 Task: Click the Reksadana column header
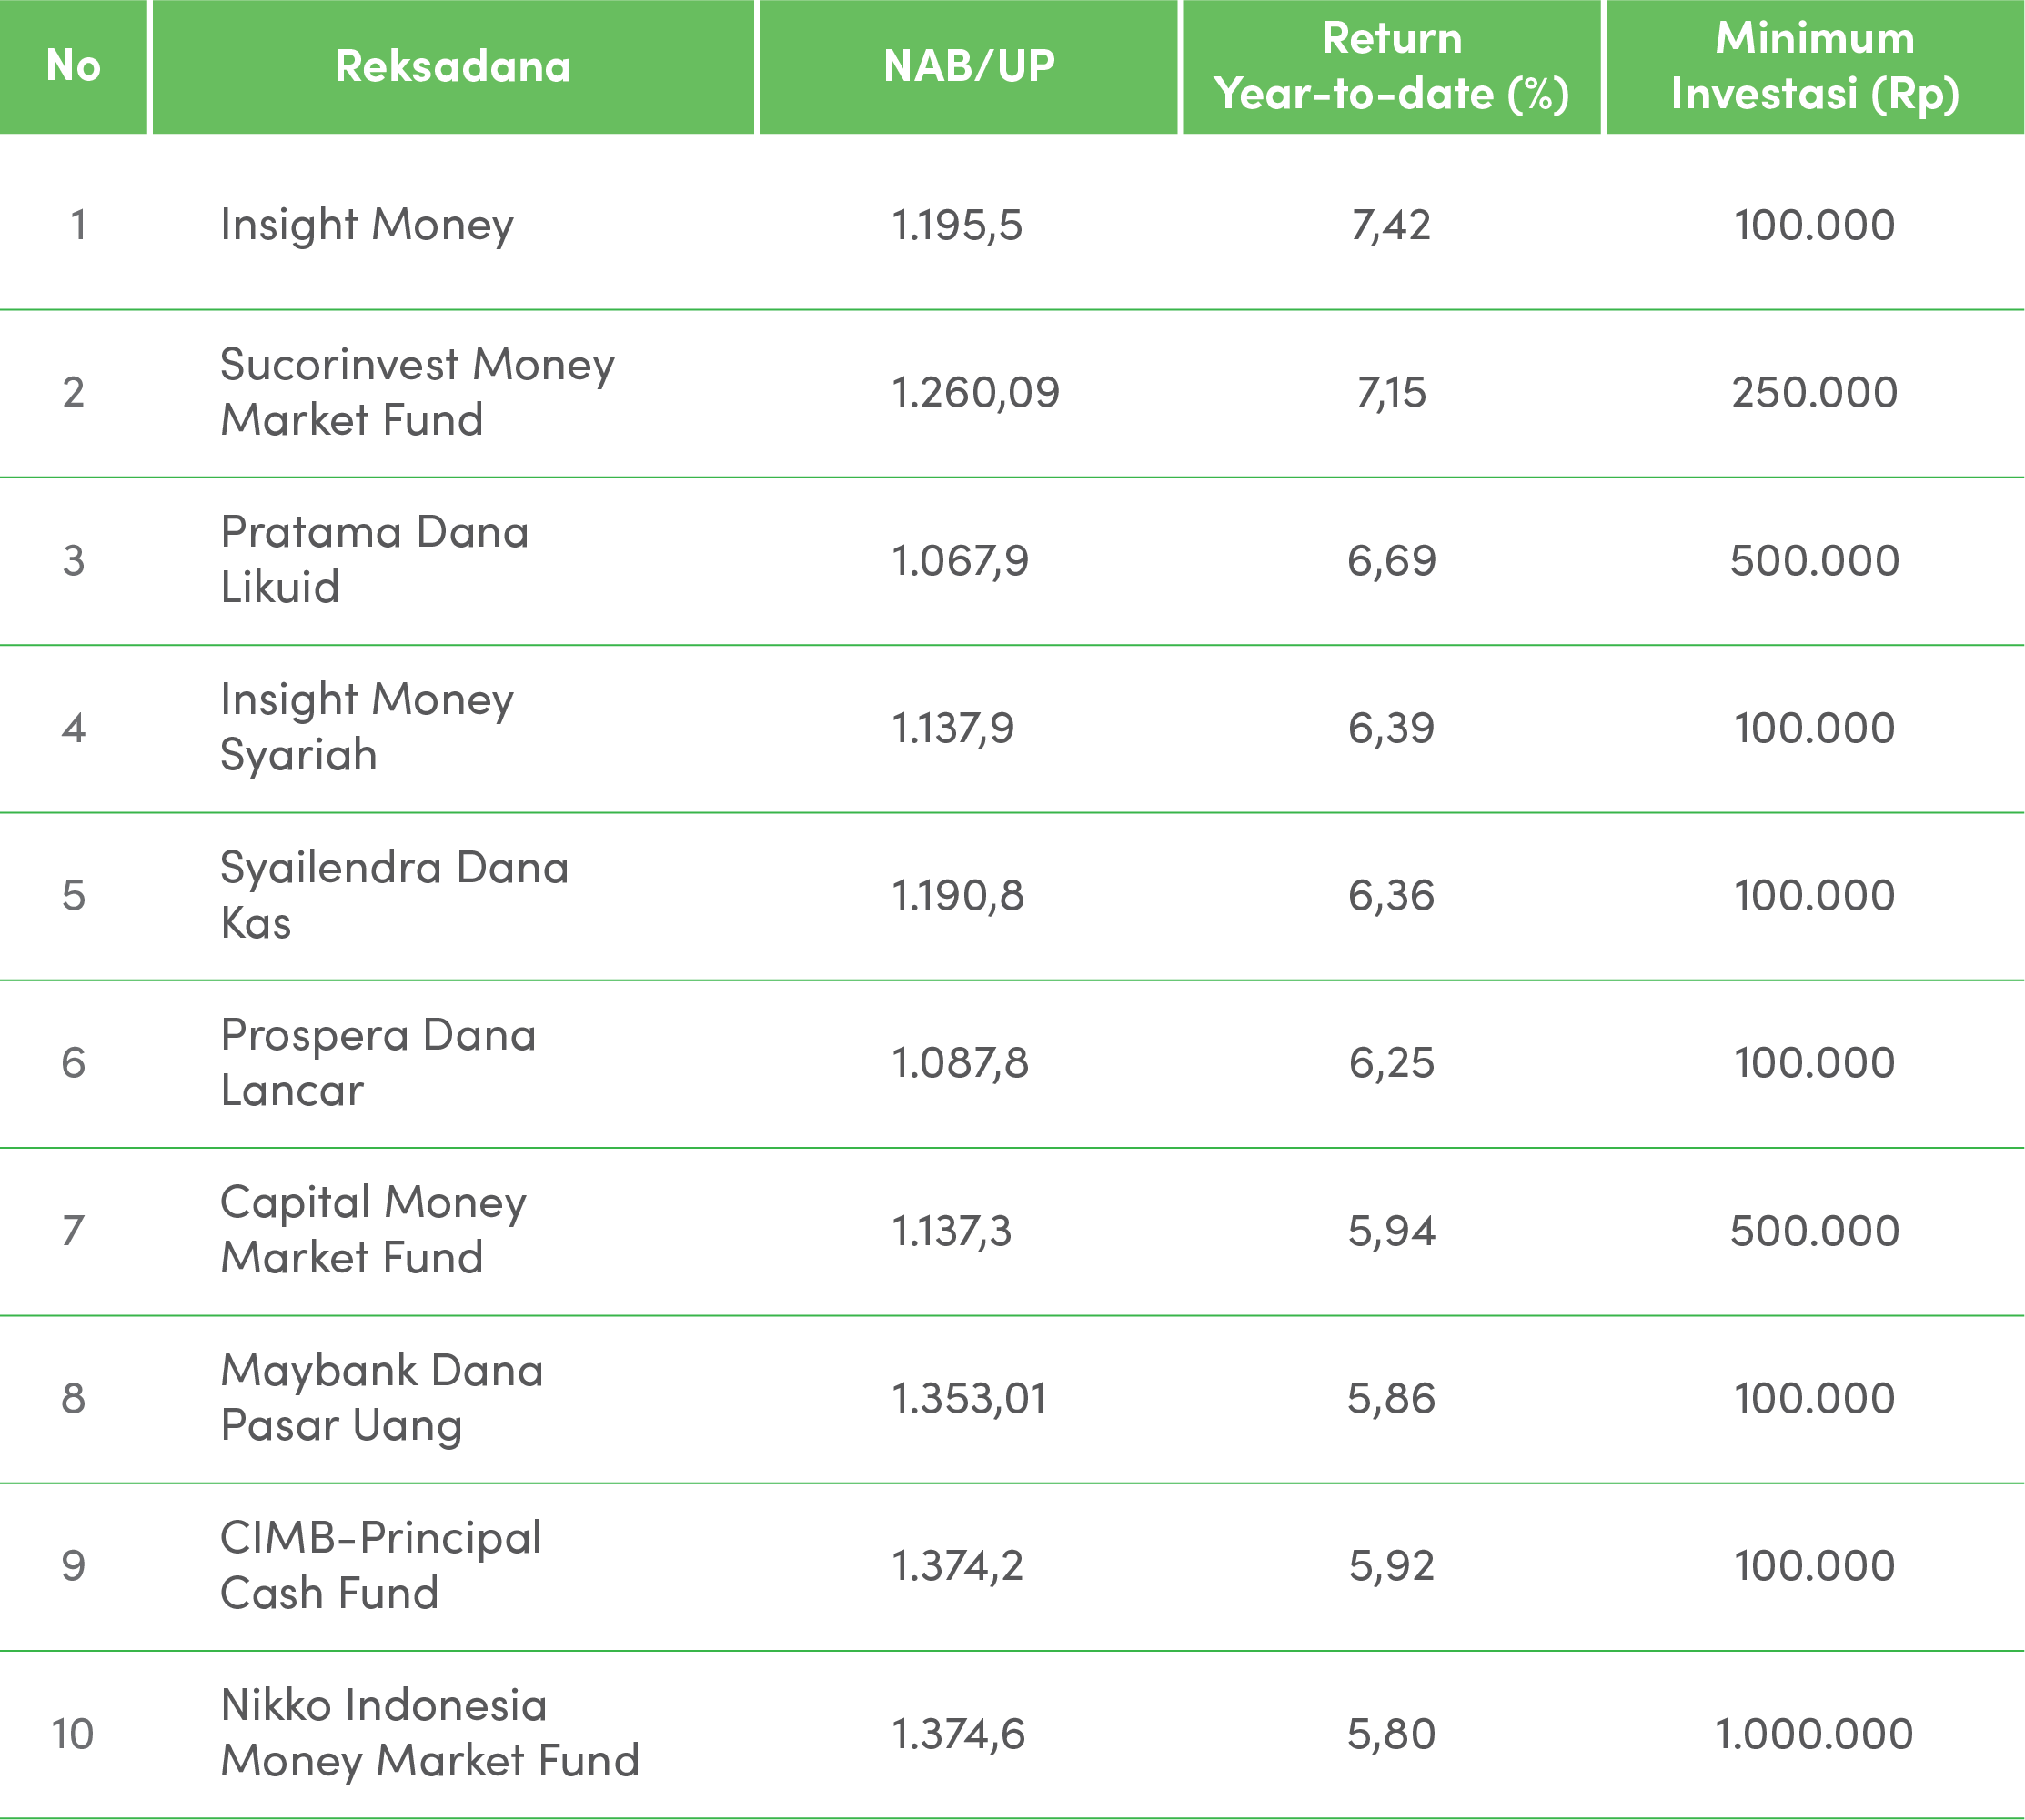453,66
